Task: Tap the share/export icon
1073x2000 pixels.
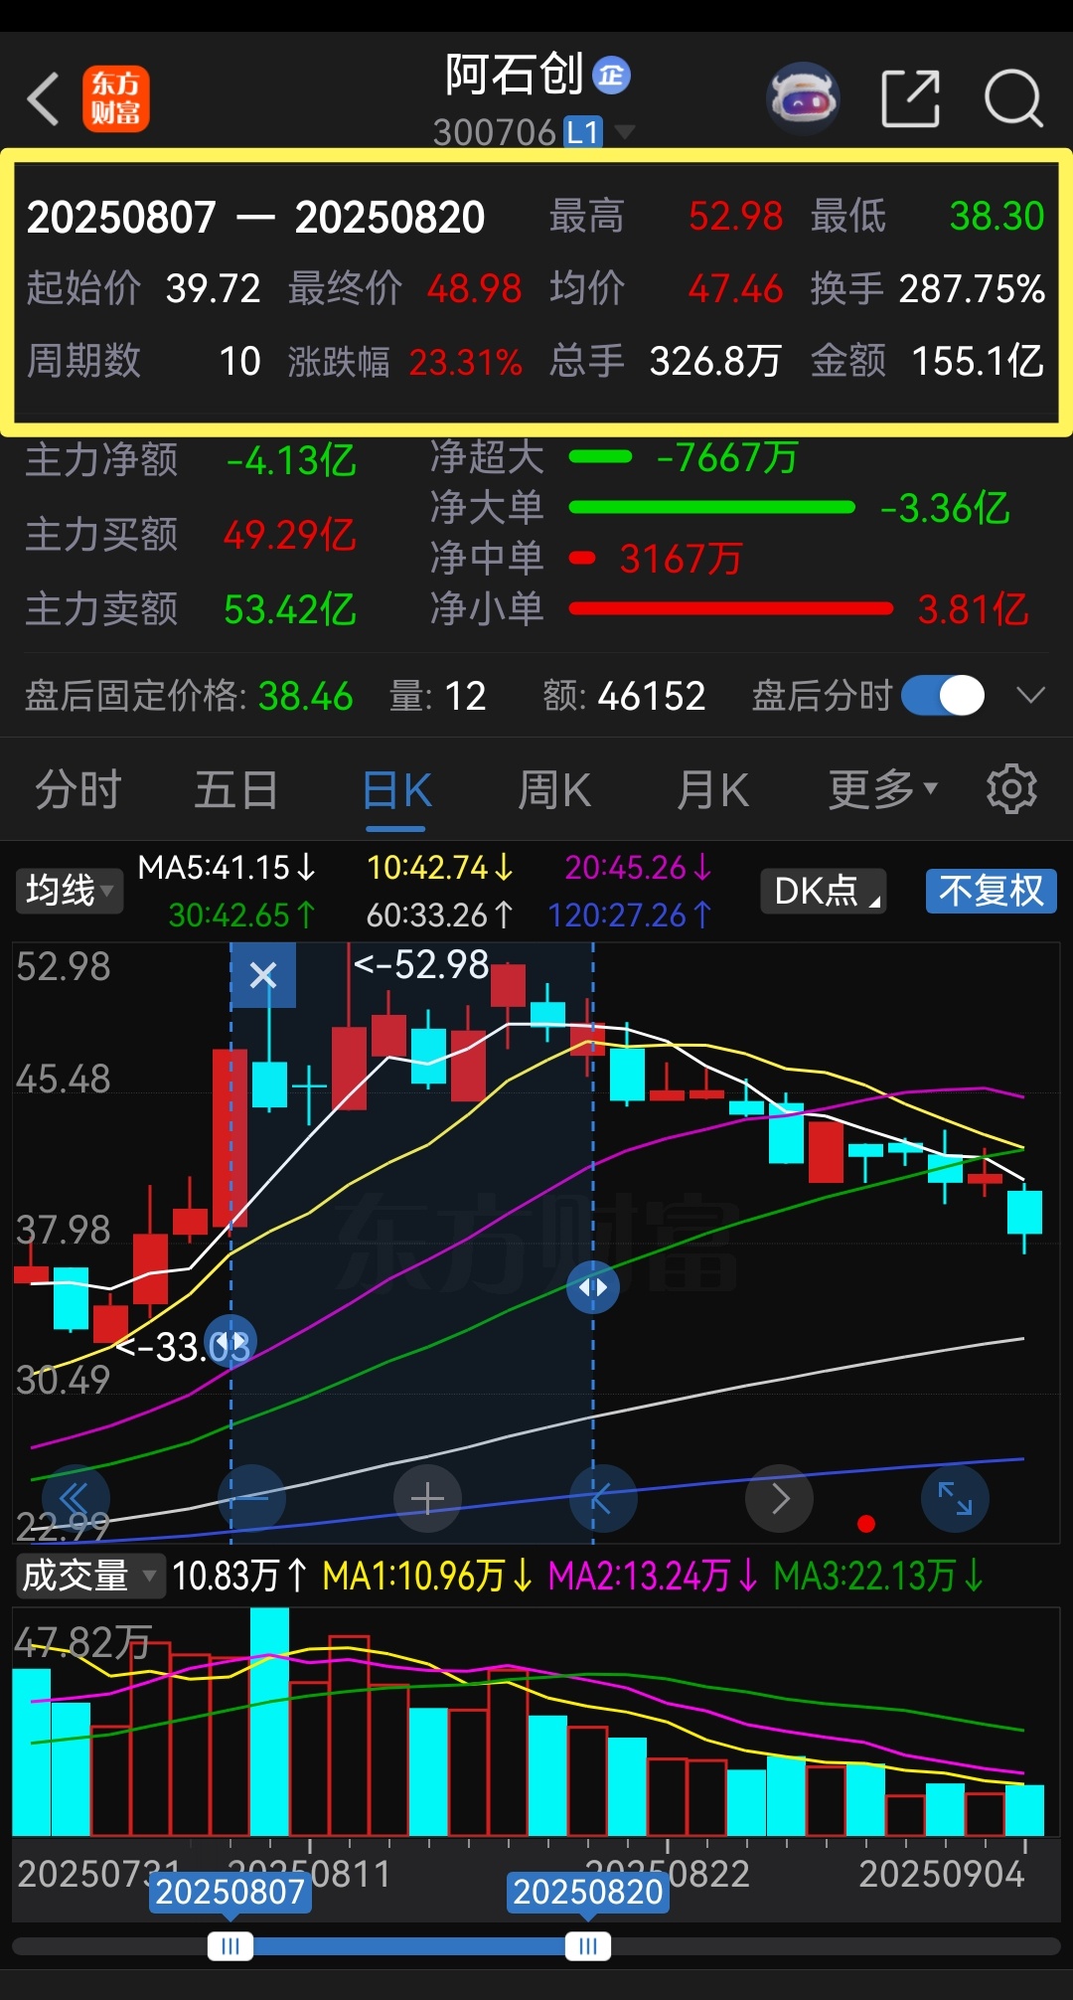Action: 911,98
